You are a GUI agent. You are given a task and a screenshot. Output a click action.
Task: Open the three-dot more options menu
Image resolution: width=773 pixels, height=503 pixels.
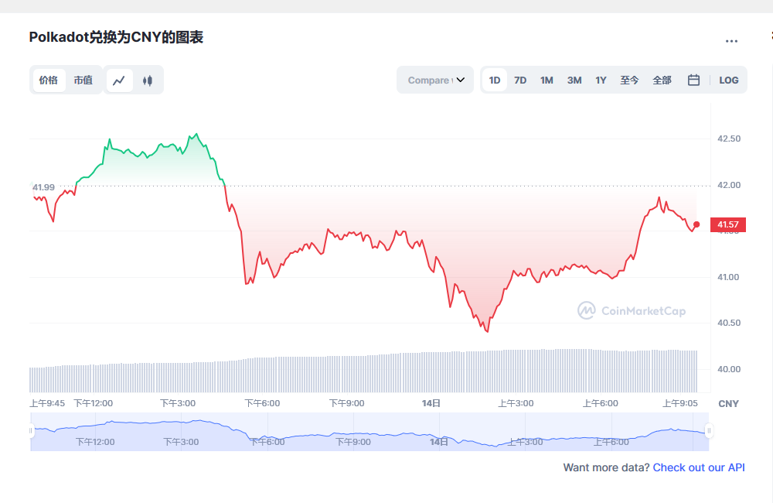pos(731,41)
